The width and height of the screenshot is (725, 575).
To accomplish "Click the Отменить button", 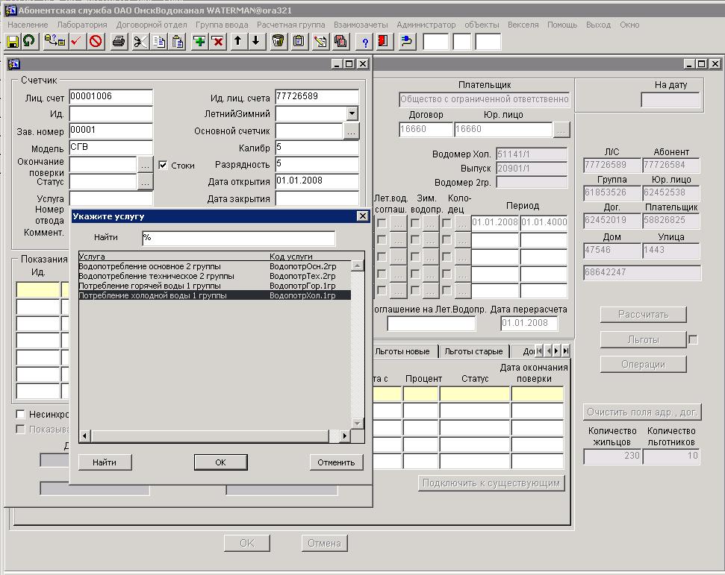I will click(336, 462).
